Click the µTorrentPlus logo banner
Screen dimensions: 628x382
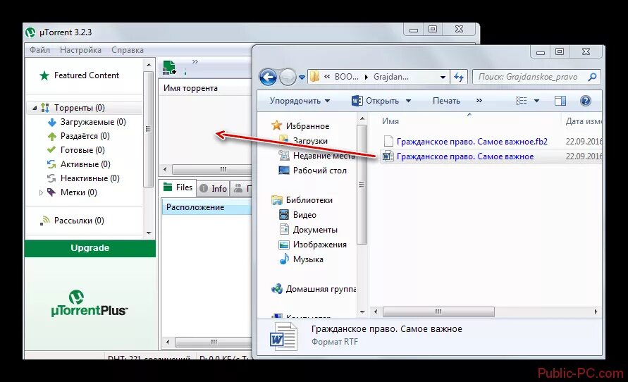90,303
